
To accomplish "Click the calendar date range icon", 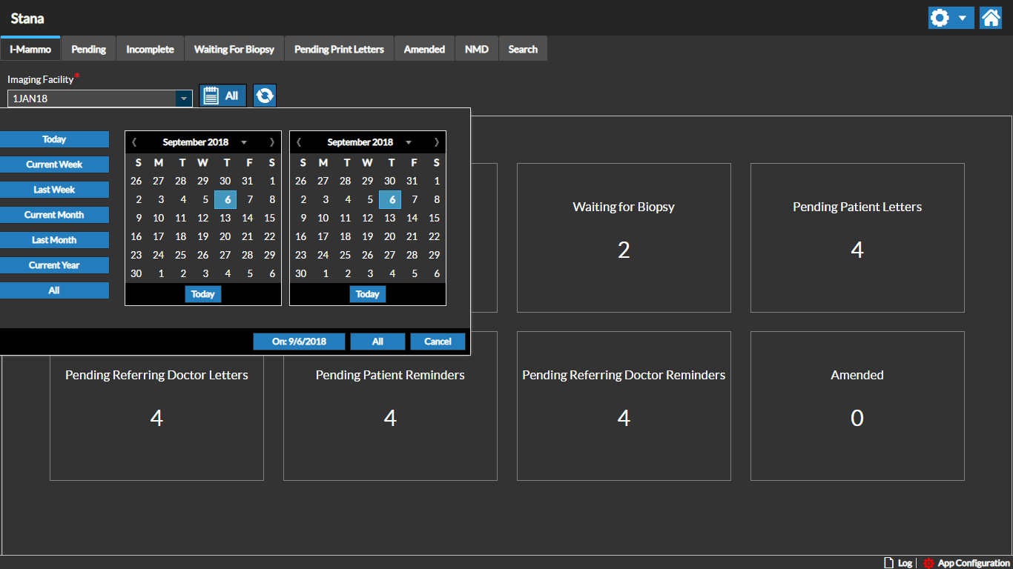I will coord(211,96).
